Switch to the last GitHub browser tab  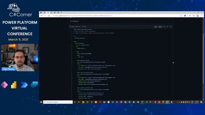point(58,13)
